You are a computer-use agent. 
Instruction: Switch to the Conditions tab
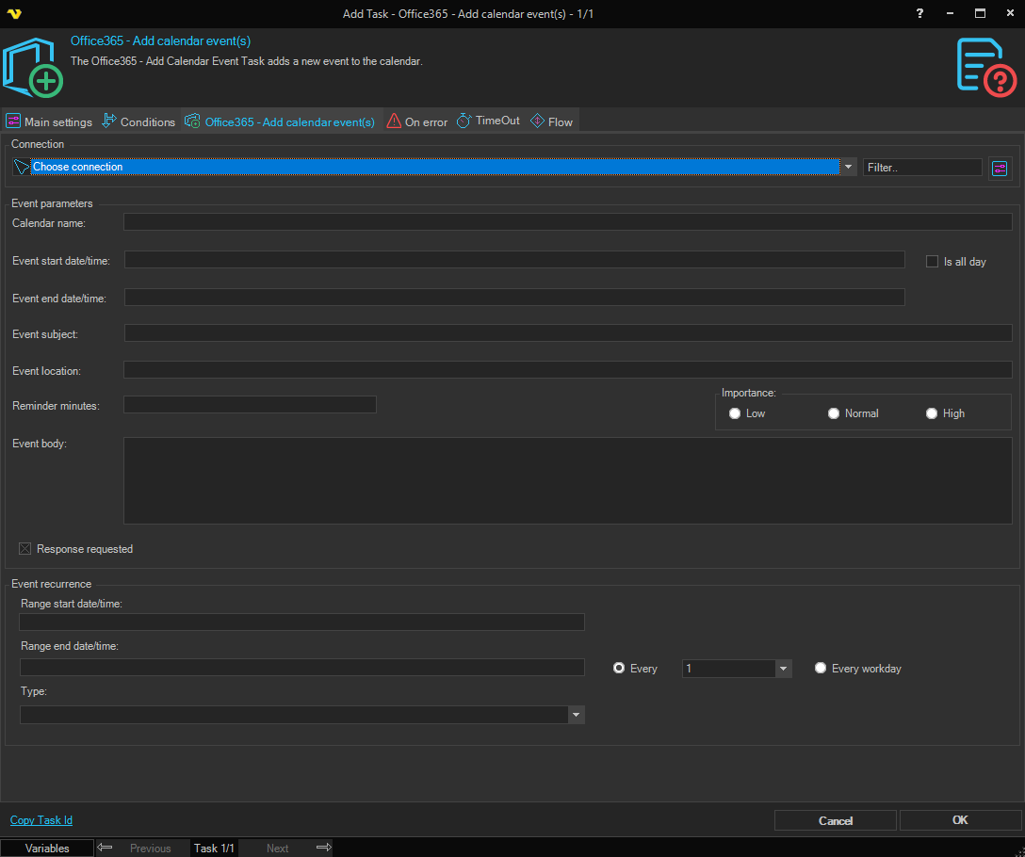(138, 121)
